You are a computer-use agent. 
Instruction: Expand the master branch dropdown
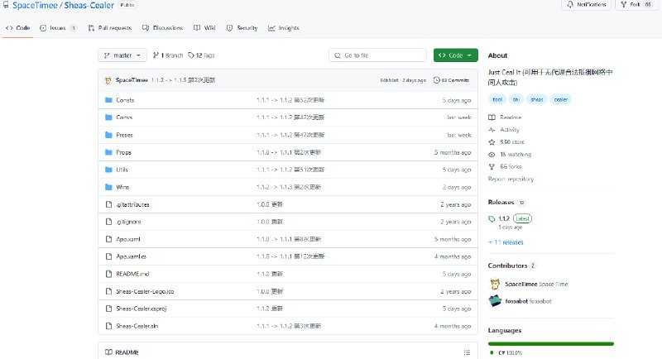point(122,55)
